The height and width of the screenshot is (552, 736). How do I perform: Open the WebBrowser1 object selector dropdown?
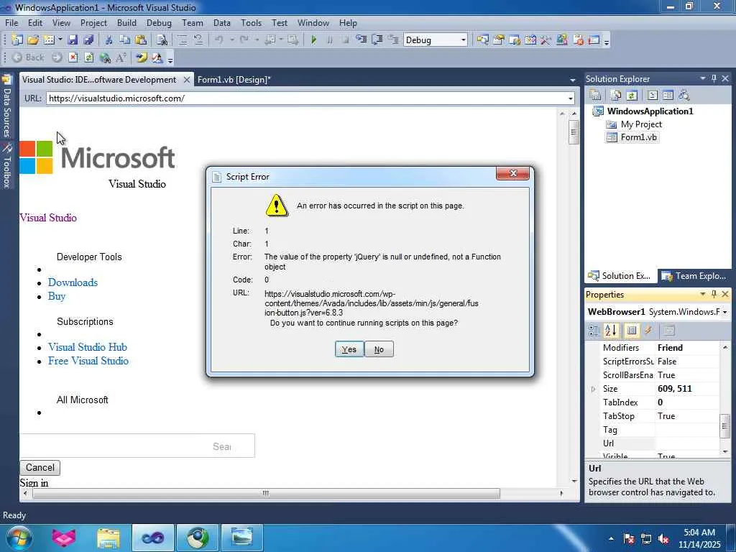point(724,312)
